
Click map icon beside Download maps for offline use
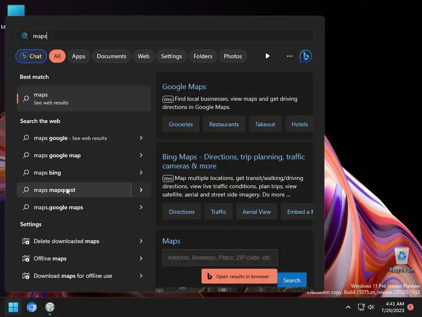pos(26,276)
